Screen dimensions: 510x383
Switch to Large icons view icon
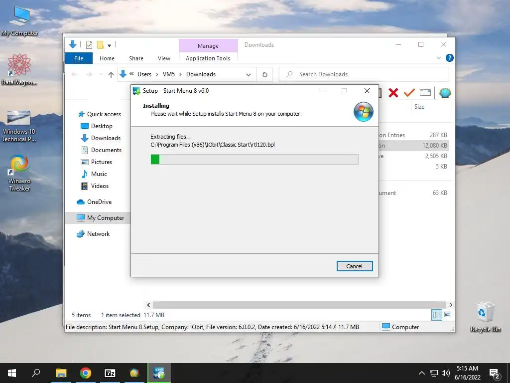(448, 315)
